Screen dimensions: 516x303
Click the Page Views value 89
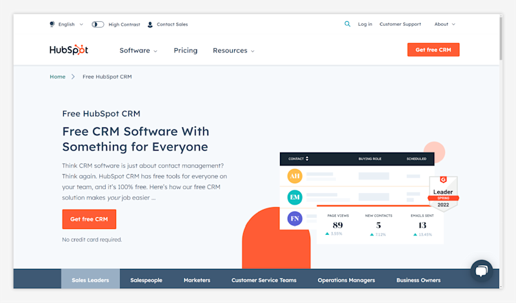pyautogui.click(x=337, y=225)
